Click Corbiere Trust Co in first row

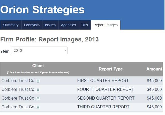point(18,81)
